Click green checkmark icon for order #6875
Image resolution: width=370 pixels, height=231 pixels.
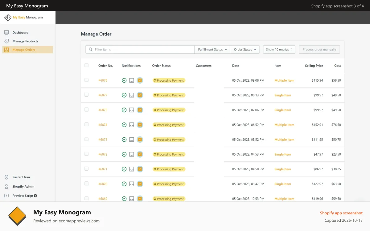pyautogui.click(x=124, y=110)
